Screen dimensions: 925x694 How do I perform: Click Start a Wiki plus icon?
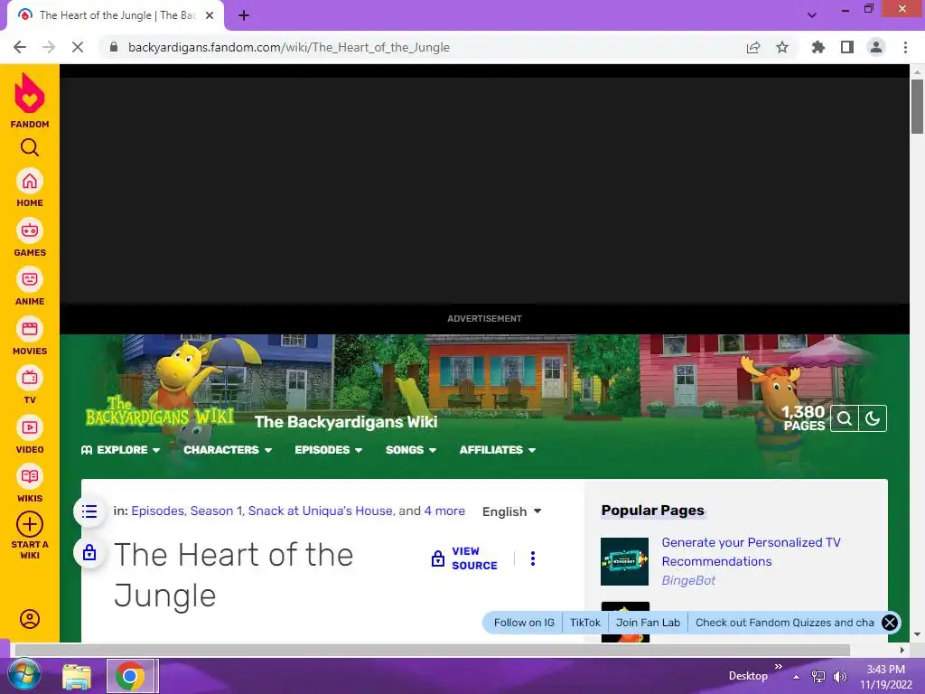pos(30,524)
